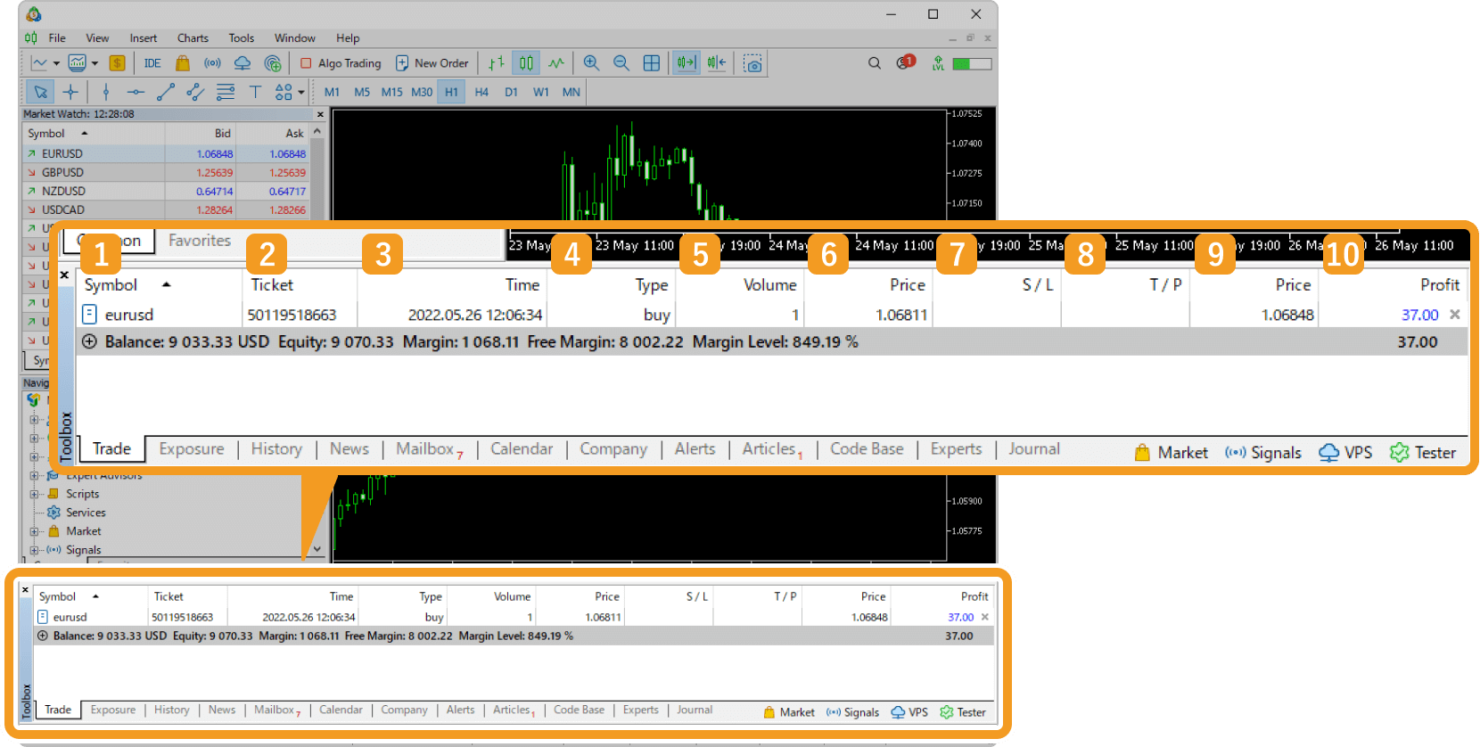Toggle chart shift from right border
Viewport: 1480px width, 747px height.
[716, 63]
